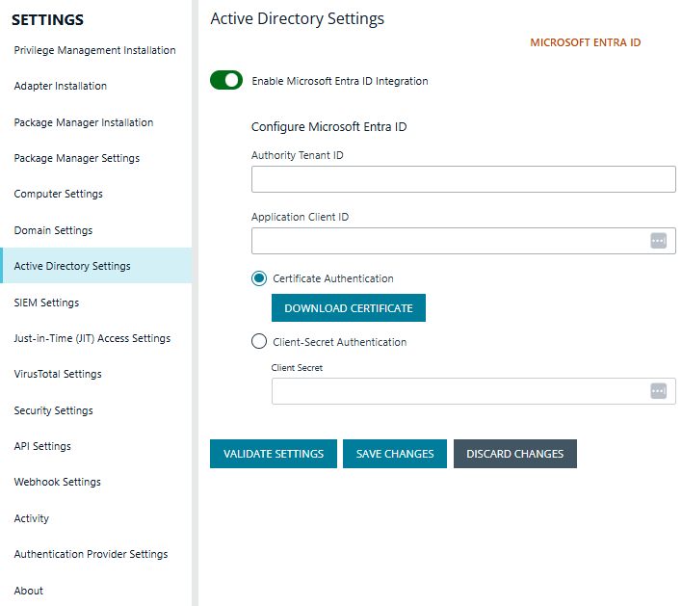This screenshot has height=606, width=682.
Task: Click the icon inside Application Client ID field
Action: [658, 241]
